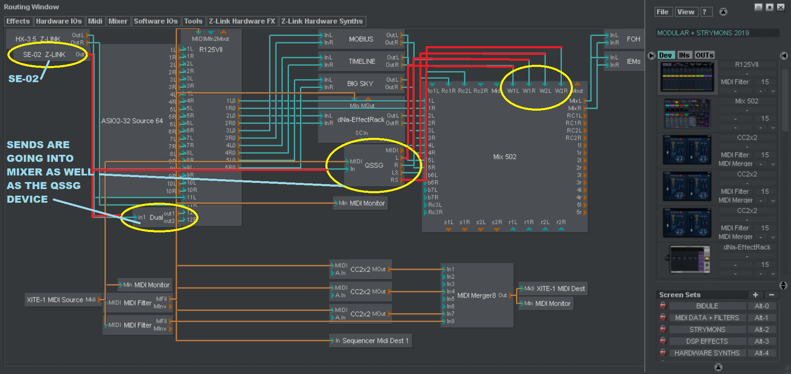Expand the dropdown arrow in Mix 502 device entry
This screenshot has width=791, height=374.
coord(773,128)
